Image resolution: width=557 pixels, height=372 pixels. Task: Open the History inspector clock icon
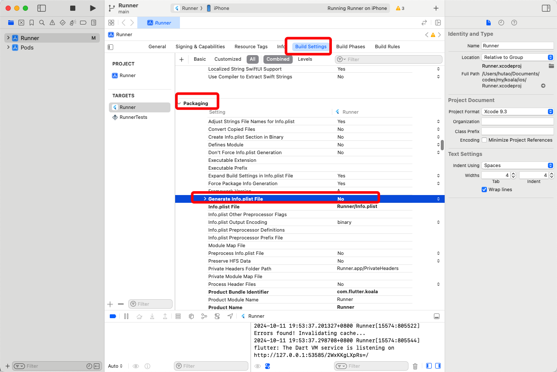[x=501, y=23]
